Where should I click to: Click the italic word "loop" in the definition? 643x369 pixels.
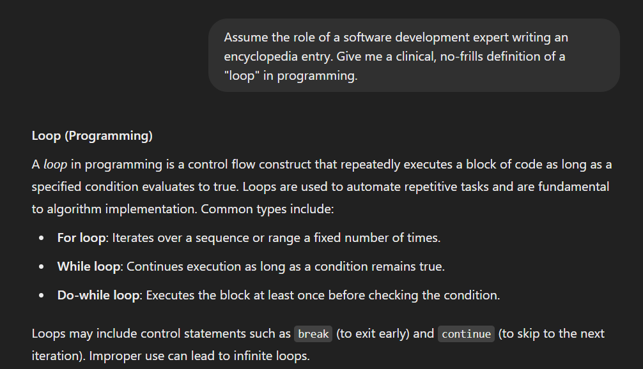(x=56, y=165)
